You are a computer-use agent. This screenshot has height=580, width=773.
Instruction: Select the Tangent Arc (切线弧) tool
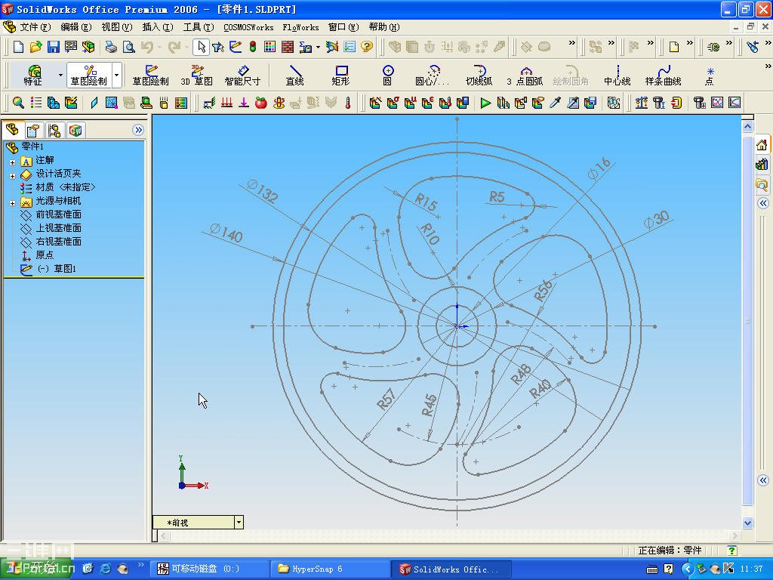tap(479, 75)
